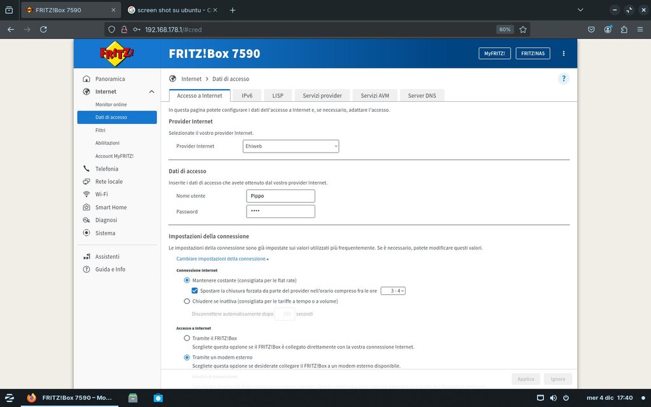Open the Firefox account icon
Image resolution: width=651 pixels, height=407 pixels.
(608, 29)
